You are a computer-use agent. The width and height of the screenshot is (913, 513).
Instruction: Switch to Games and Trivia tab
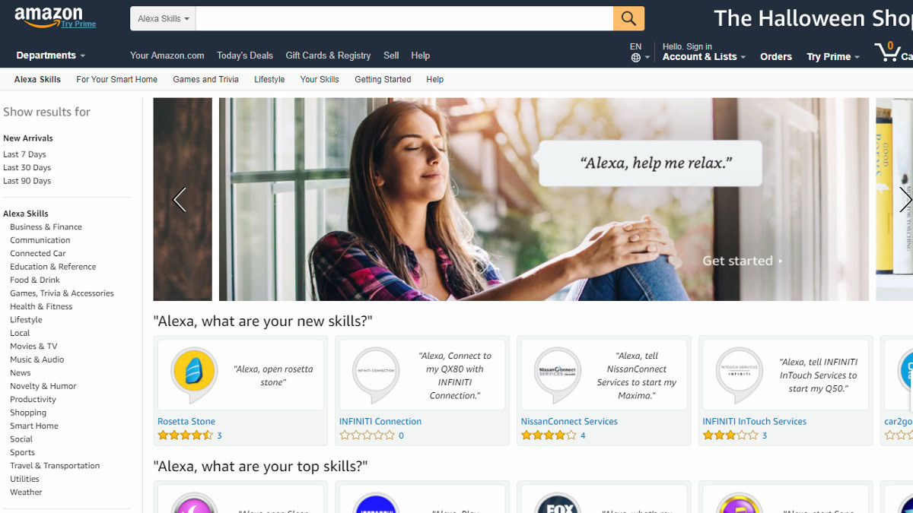click(x=205, y=79)
